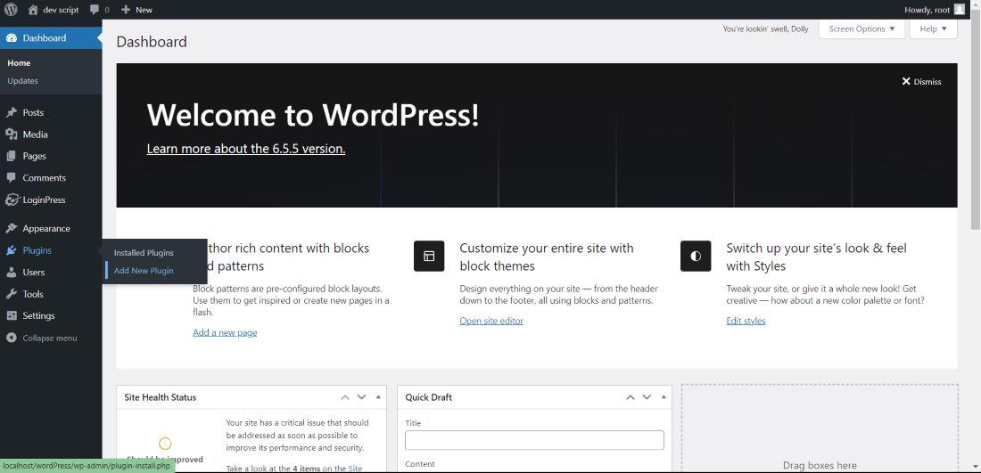The width and height of the screenshot is (981, 473).
Task: Open the Users menu label
Action: pos(34,273)
